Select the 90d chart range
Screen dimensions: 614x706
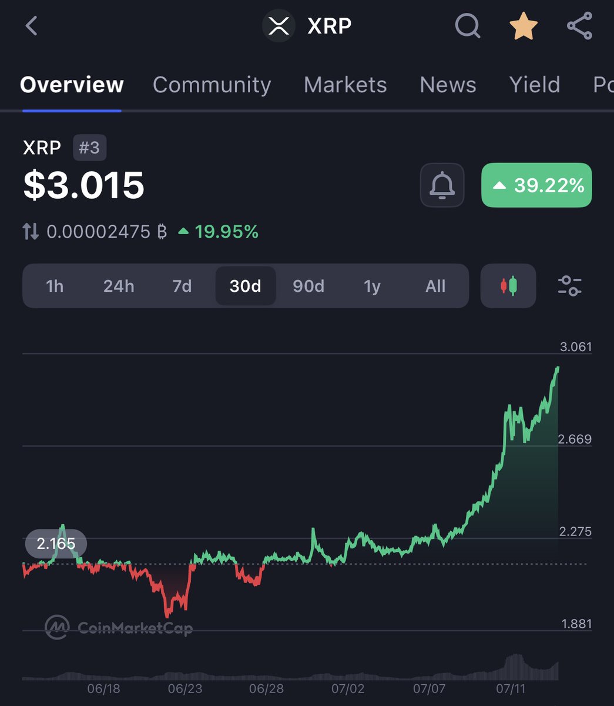click(x=308, y=286)
